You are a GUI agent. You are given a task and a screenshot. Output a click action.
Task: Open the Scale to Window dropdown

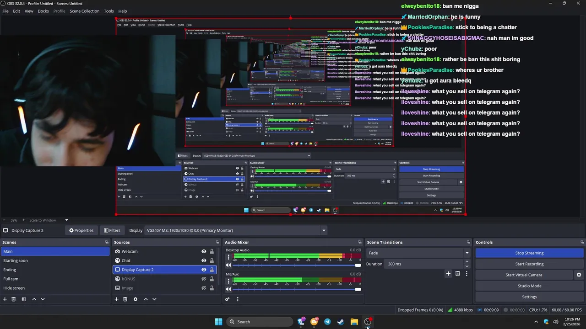[49, 220]
